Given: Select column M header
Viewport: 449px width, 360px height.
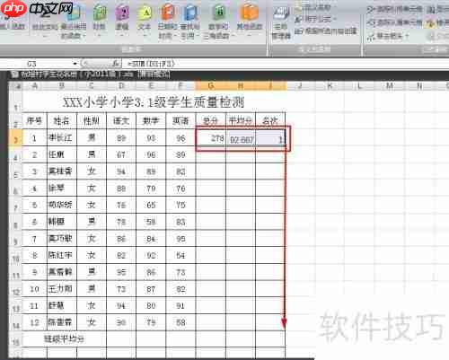Looking at the screenshot, I should pos(390,86).
